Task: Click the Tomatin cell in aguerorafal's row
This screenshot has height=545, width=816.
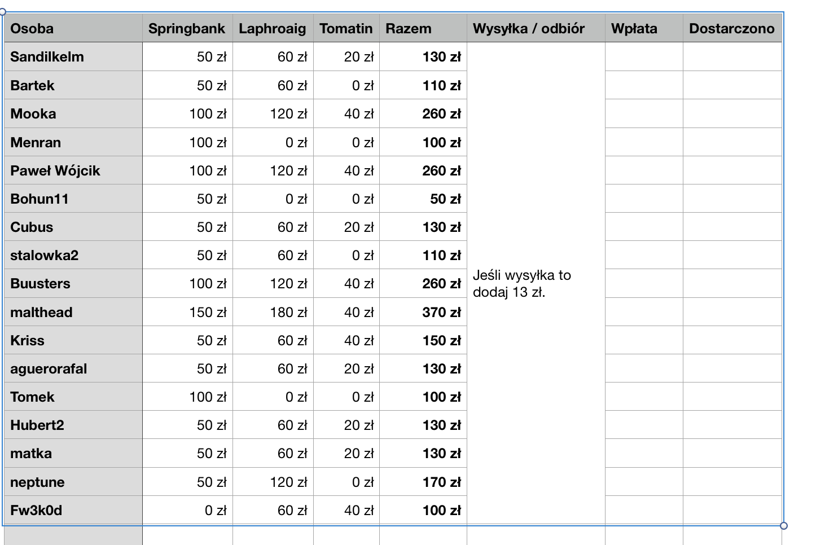Action: coord(346,368)
